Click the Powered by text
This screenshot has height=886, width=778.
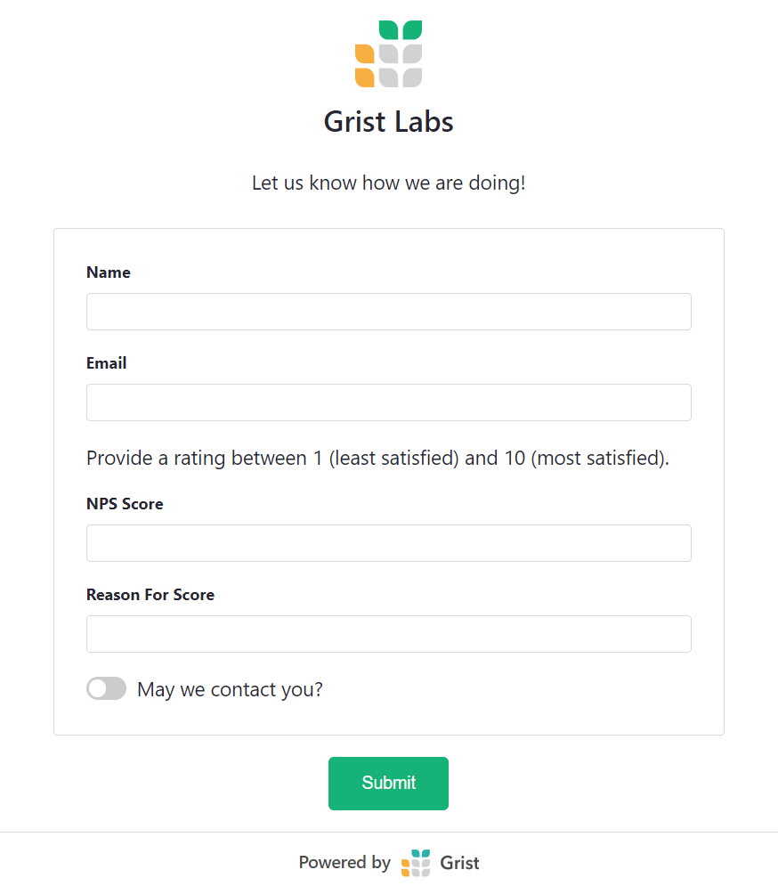coord(344,862)
